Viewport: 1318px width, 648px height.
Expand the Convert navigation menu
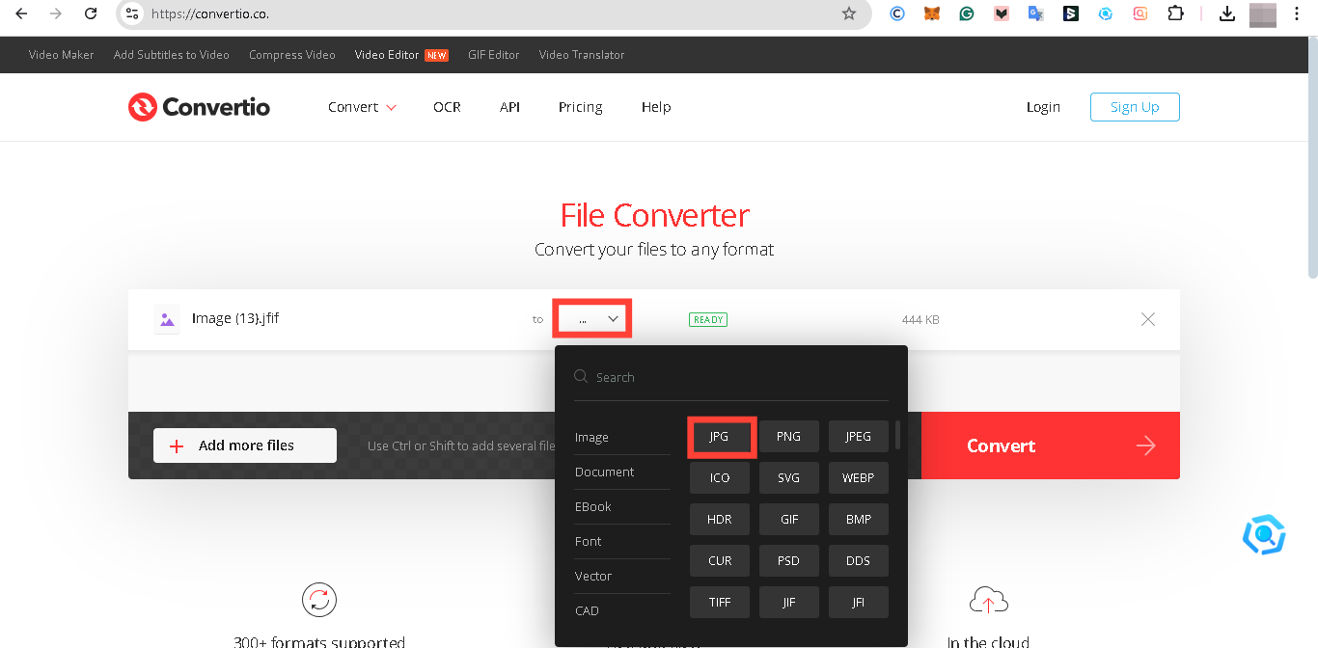click(362, 107)
